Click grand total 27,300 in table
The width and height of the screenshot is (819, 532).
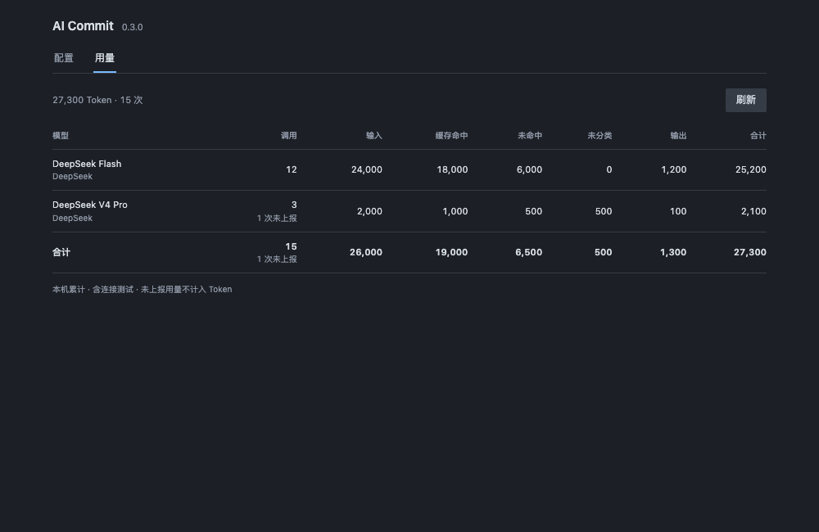coord(750,252)
